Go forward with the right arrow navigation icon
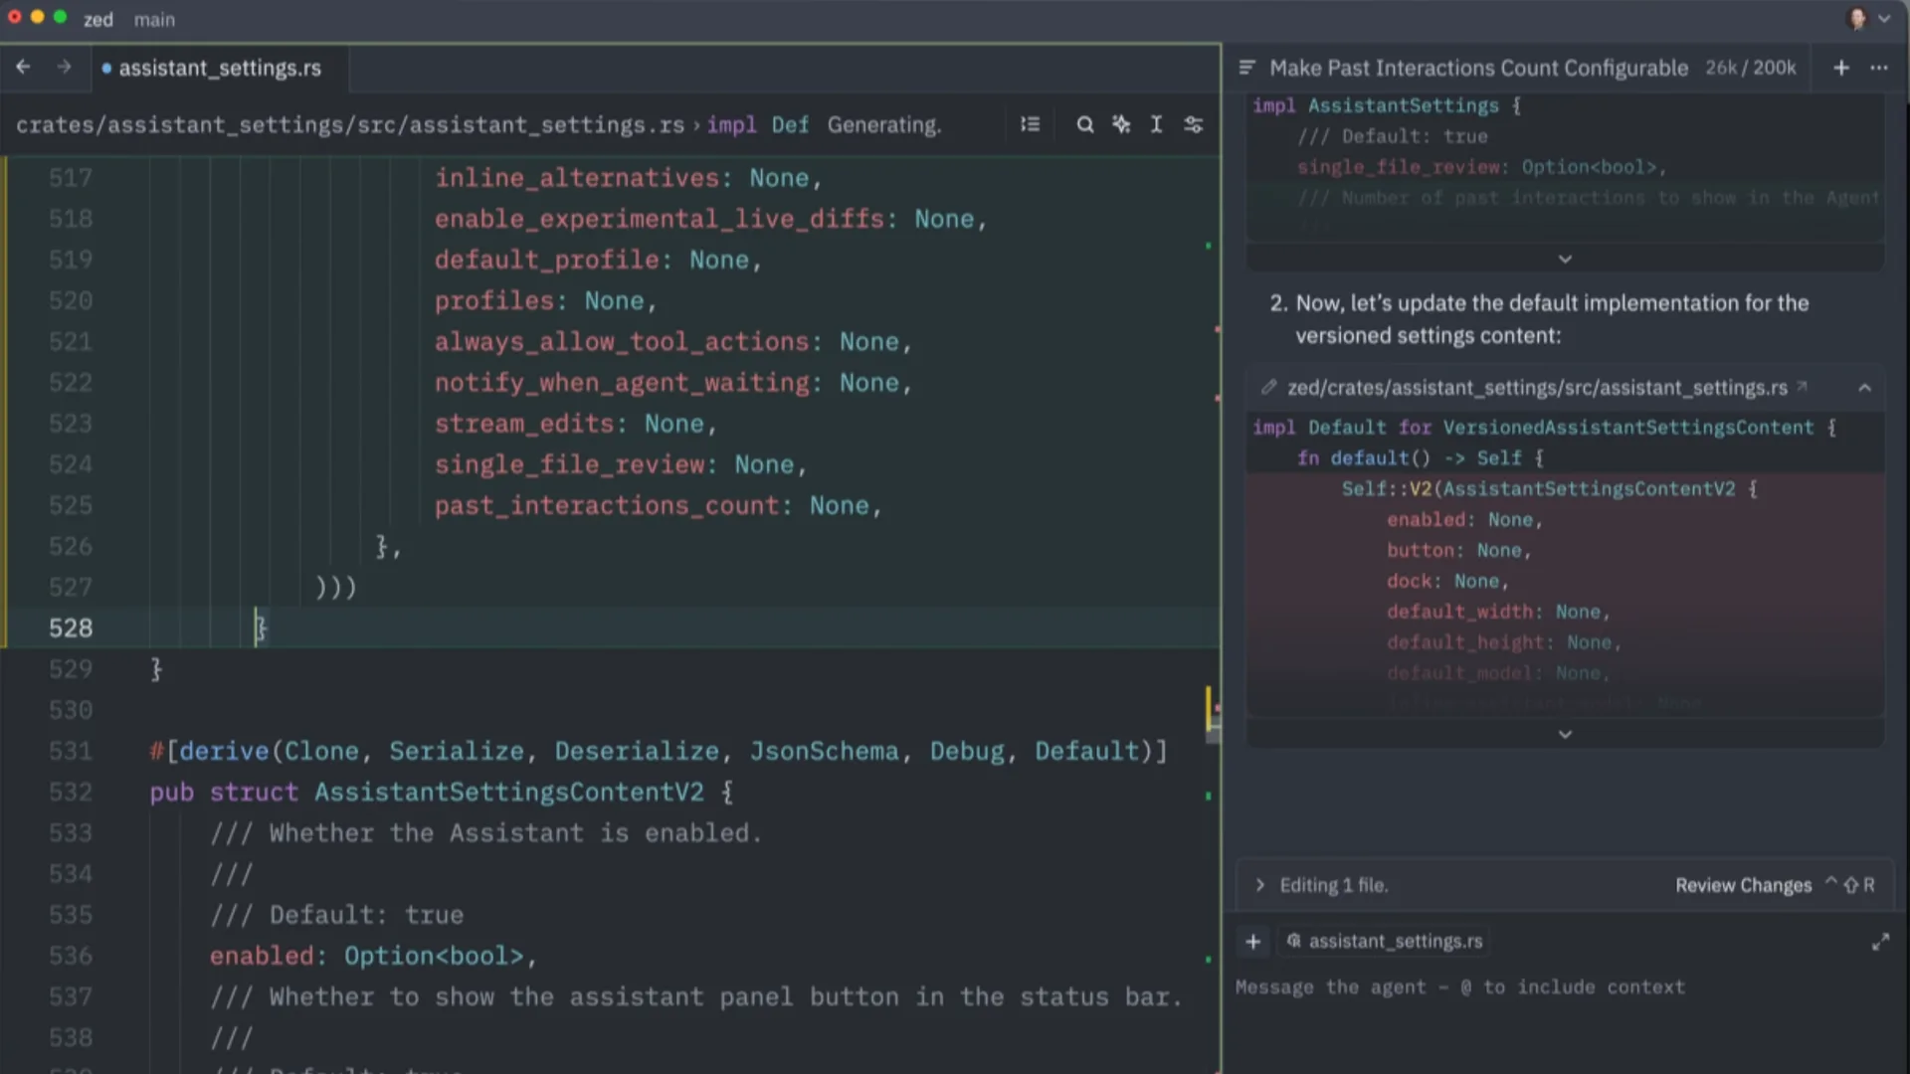The image size is (1910, 1074). coord(64,67)
